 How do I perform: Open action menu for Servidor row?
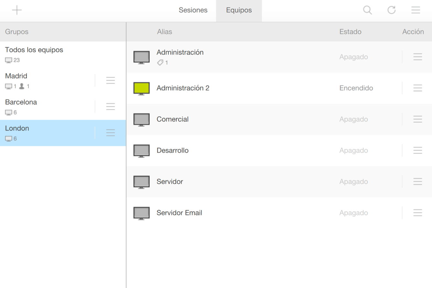coord(417,182)
